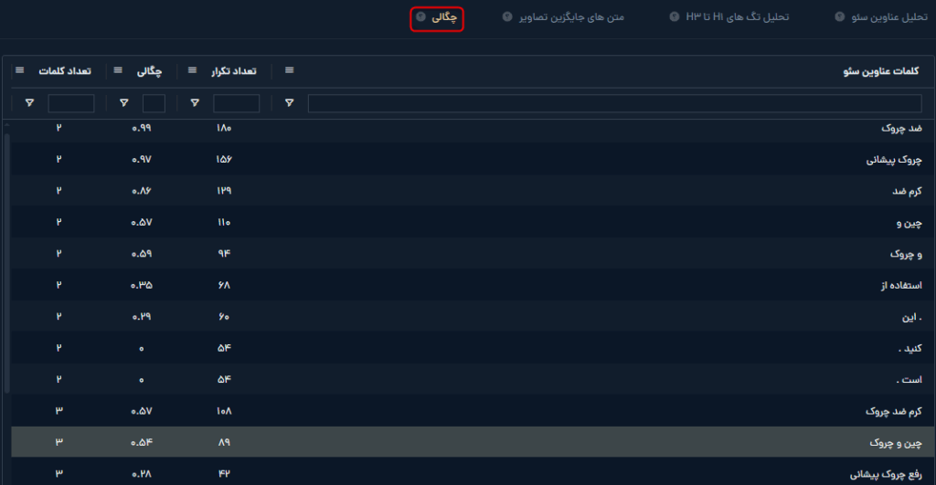Click help icon beside تحلیل عناوین سئو tab
This screenshot has width=936, height=485.
click(839, 17)
